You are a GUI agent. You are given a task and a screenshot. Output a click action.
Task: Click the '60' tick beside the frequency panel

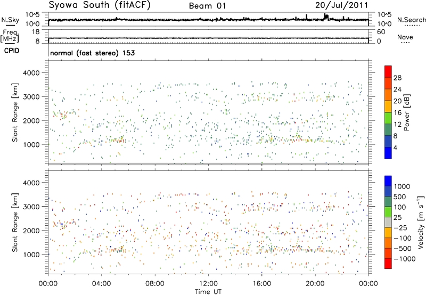click(381, 32)
